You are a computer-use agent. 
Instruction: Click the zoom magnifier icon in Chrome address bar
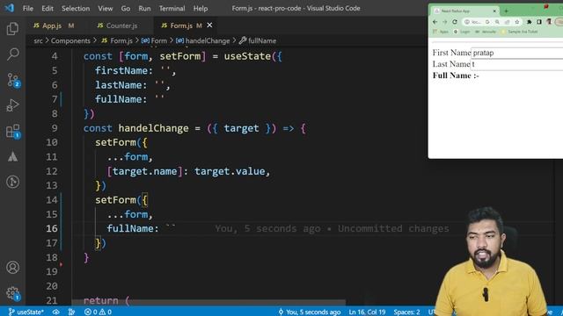click(497, 22)
